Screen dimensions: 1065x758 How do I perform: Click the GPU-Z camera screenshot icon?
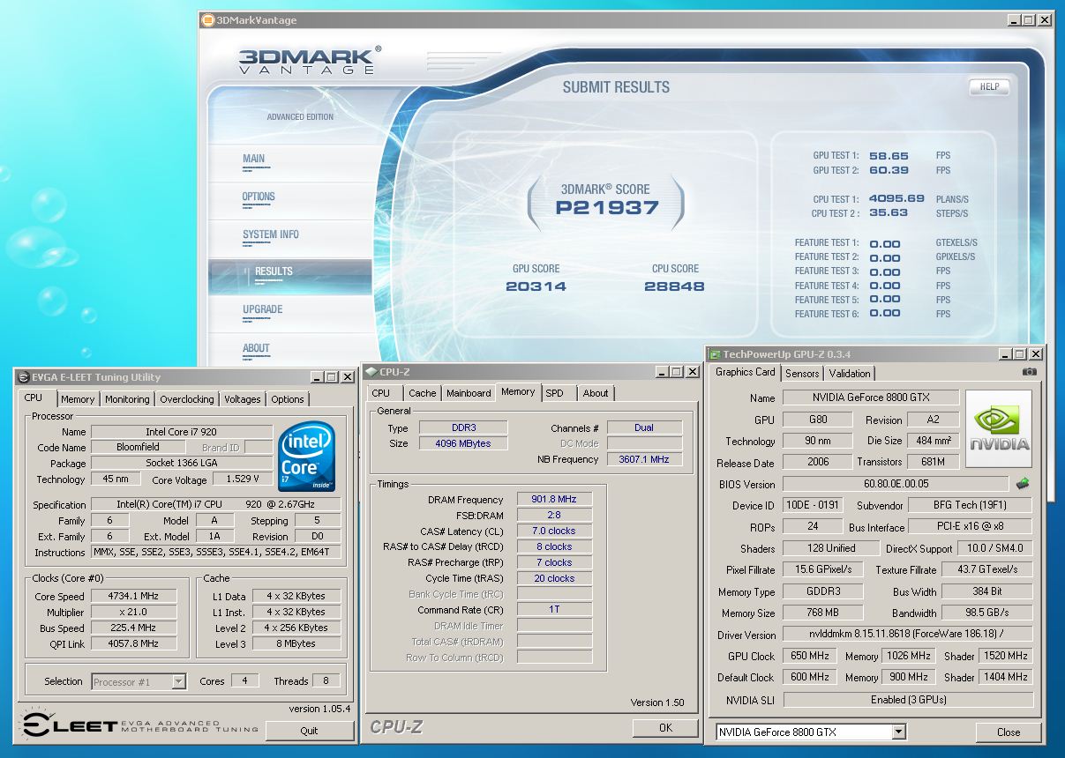[x=1029, y=372]
